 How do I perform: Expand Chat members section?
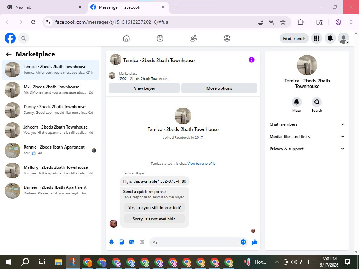click(307, 124)
